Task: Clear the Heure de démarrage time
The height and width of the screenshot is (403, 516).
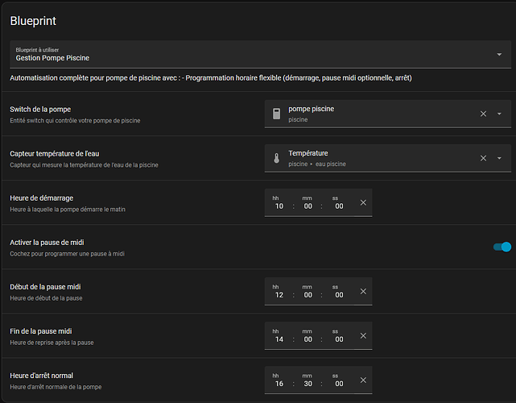Action: point(363,202)
